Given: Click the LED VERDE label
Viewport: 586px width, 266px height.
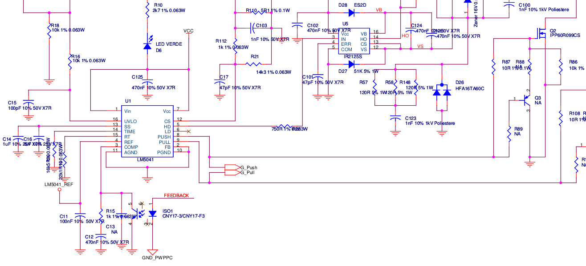Looking at the screenshot, I should [x=169, y=44].
